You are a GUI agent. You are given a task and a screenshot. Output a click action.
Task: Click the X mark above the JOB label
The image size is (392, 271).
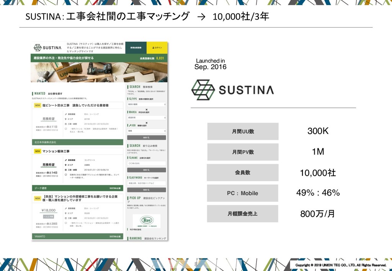coord(147,123)
